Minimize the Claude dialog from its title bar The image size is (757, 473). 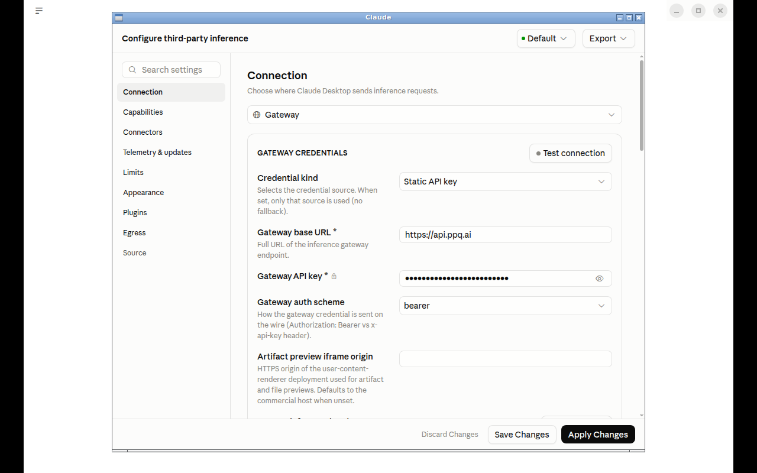[620, 18]
